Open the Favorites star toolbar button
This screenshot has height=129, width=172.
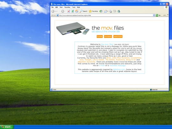pyautogui.click(x=93, y=11)
